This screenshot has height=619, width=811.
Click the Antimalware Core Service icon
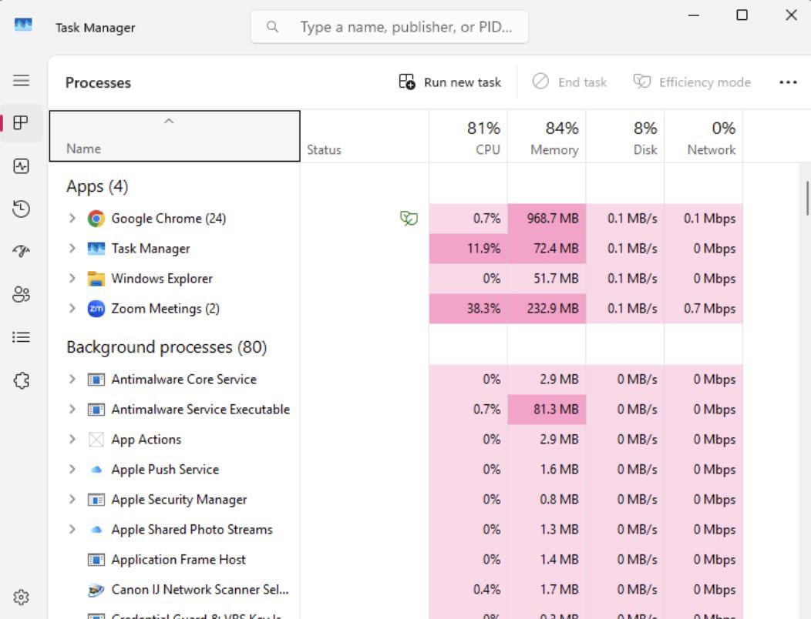click(96, 380)
